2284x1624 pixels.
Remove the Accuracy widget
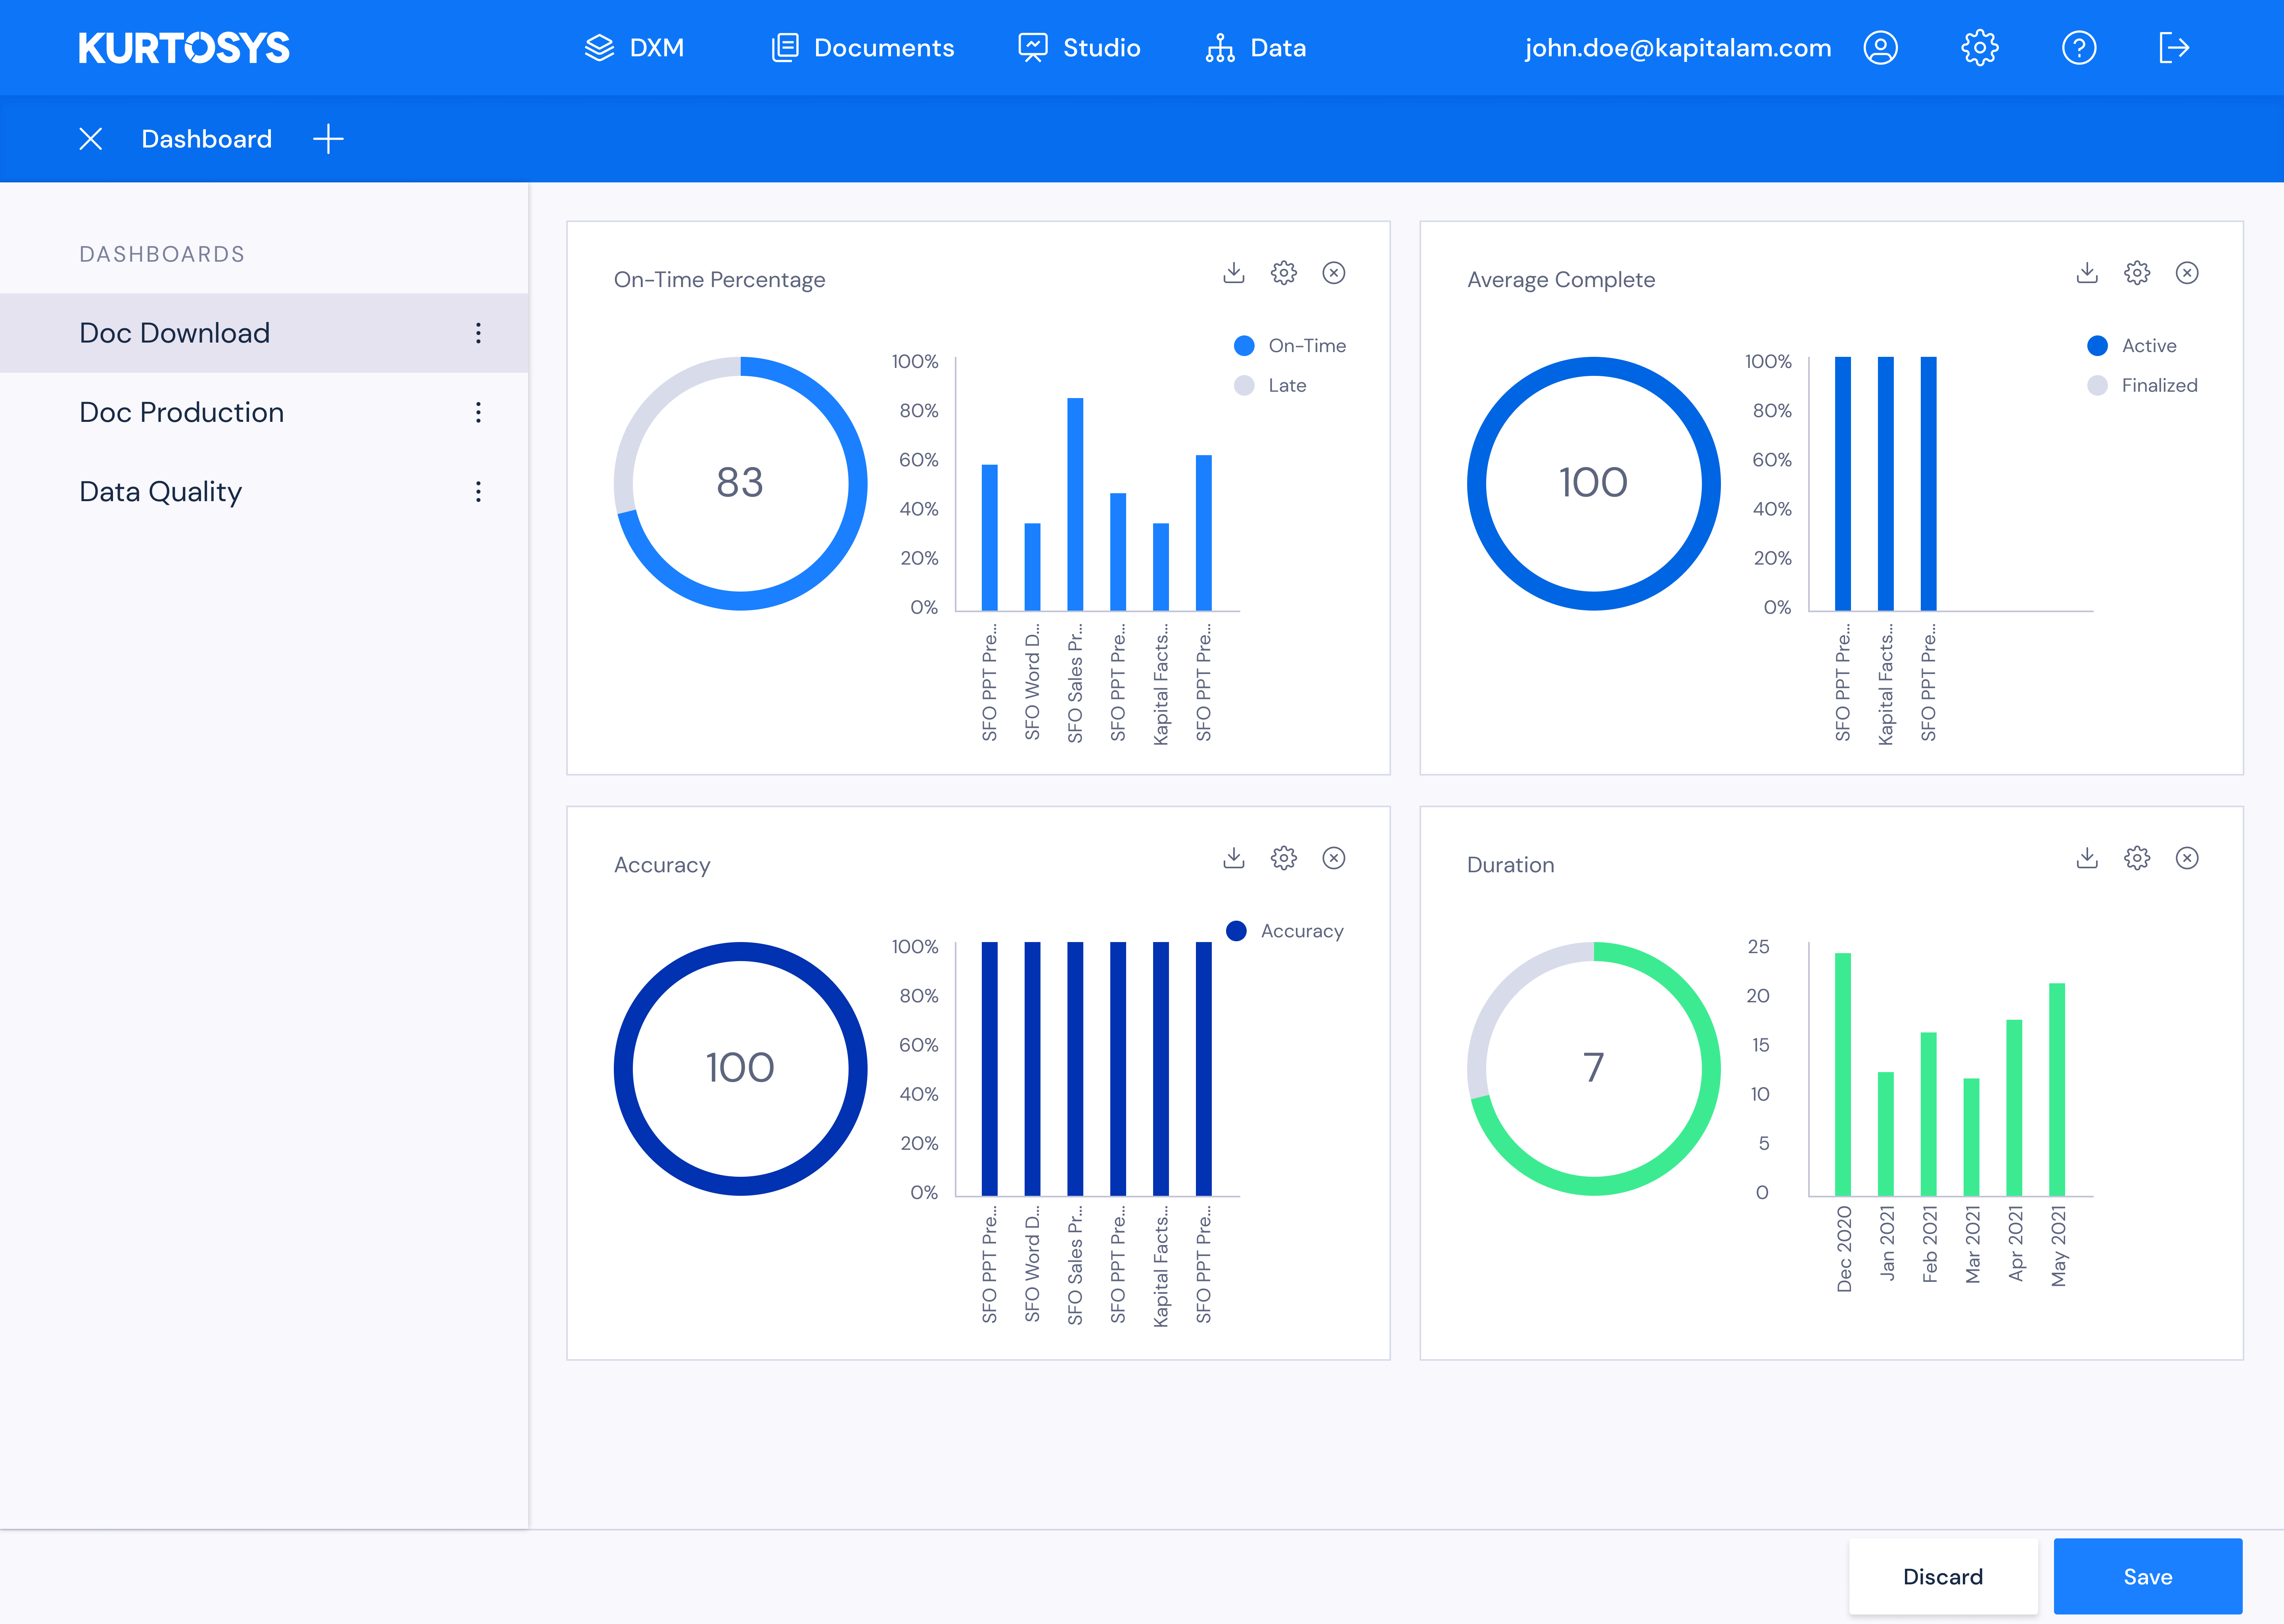[x=1334, y=858]
